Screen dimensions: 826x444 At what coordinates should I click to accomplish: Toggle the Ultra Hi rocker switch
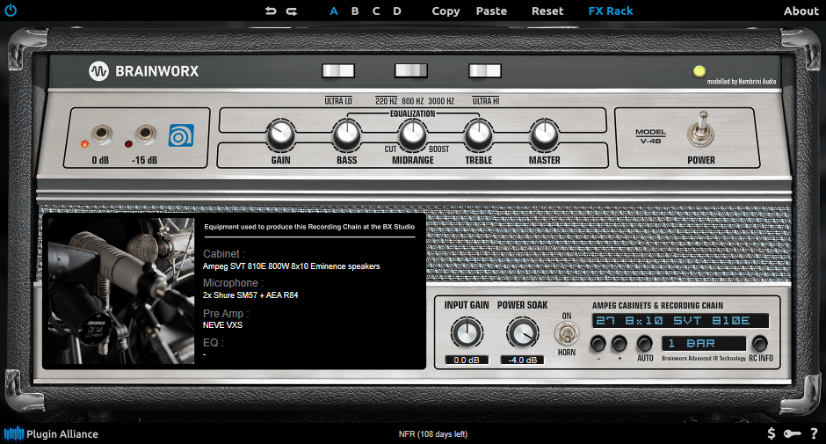click(484, 71)
